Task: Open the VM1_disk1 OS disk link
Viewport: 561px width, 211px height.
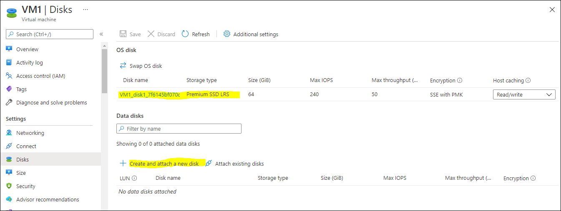Action: [x=150, y=94]
